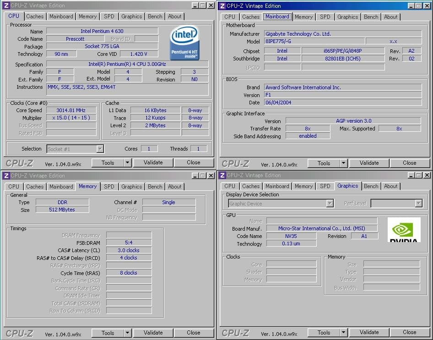Viewport: 433px width, 340px height.
Task: Click the NVIDIA logo on the Graphics tab
Action: point(405,230)
